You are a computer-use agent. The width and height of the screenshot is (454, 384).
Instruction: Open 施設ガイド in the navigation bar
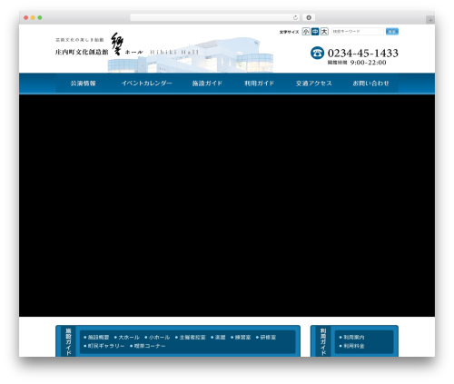[207, 84]
